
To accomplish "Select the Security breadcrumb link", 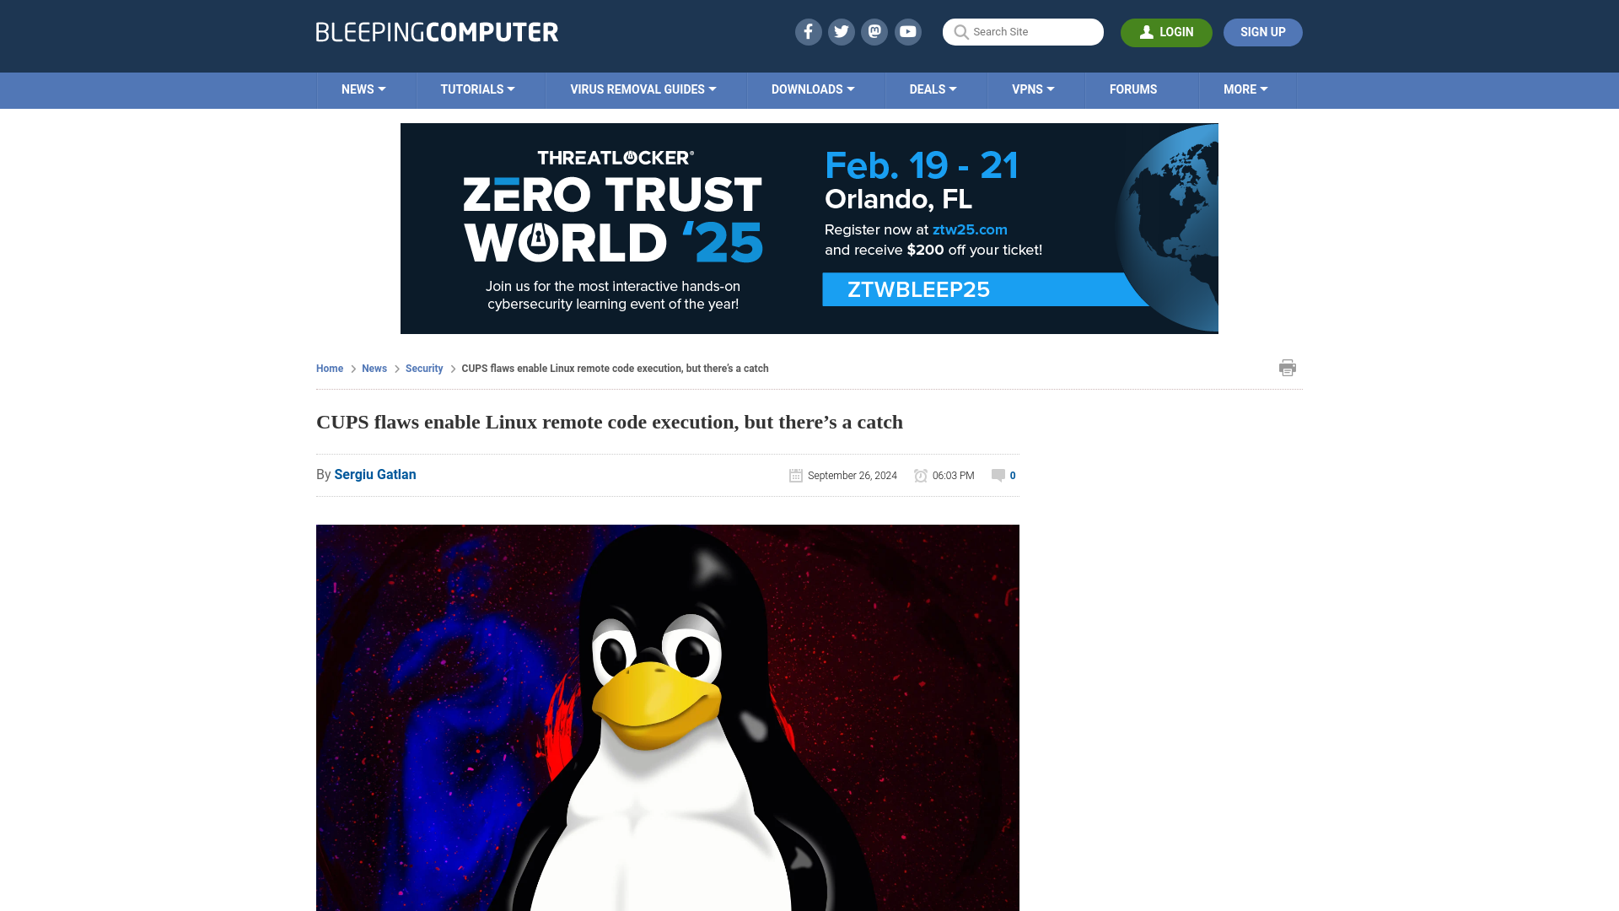I will (423, 368).
